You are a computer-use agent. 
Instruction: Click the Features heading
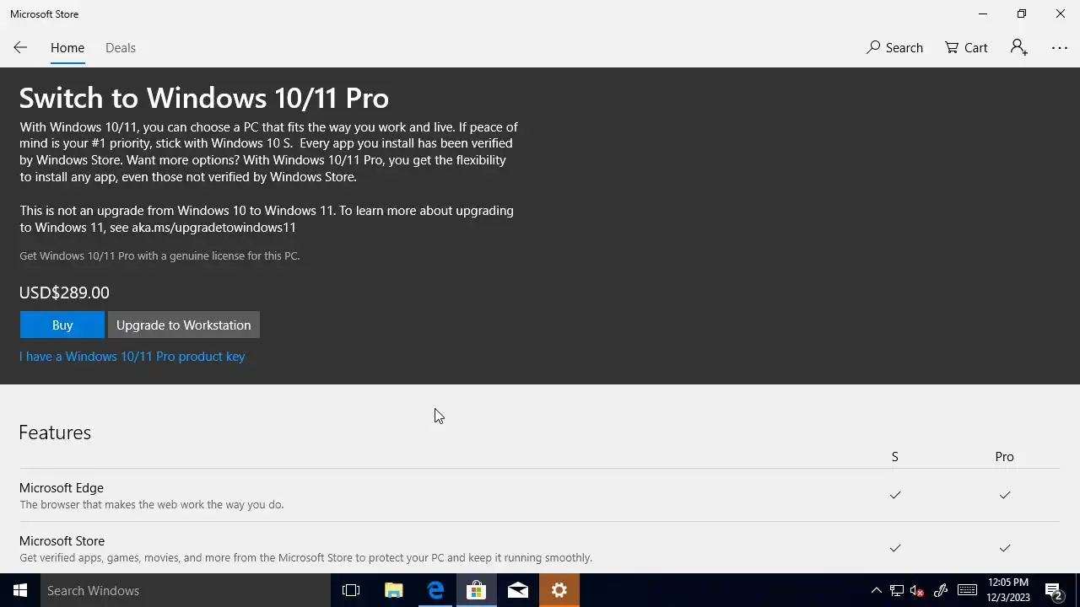pos(55,432)
